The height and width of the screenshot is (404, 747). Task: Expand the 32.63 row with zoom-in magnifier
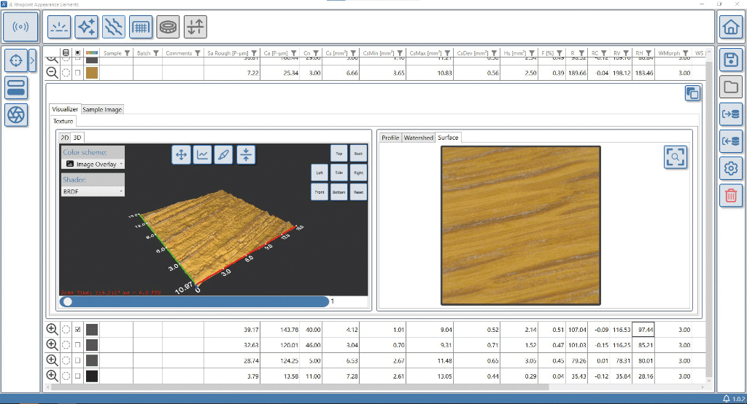click(52, 344)
